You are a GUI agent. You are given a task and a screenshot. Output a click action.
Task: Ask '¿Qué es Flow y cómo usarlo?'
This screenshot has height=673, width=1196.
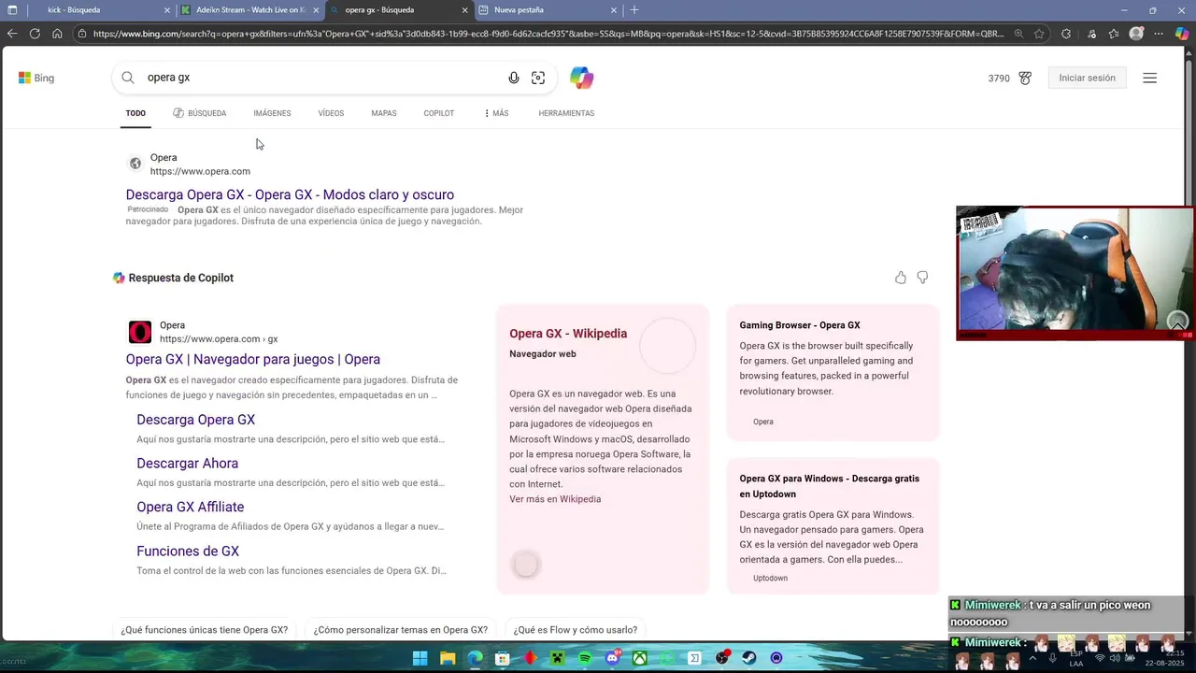click(576, 630)
